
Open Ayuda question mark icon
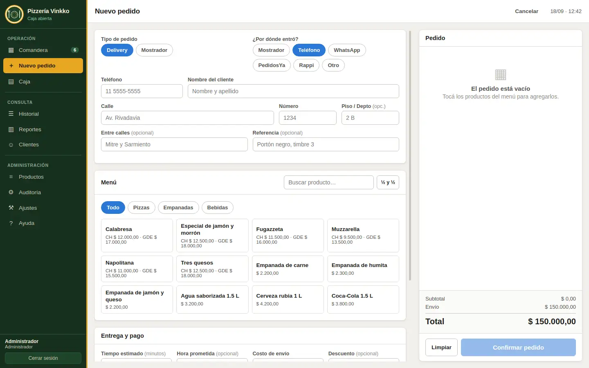tap(11, 223)
